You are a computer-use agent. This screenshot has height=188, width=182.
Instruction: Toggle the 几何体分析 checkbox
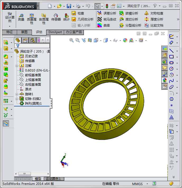[74, 19]
